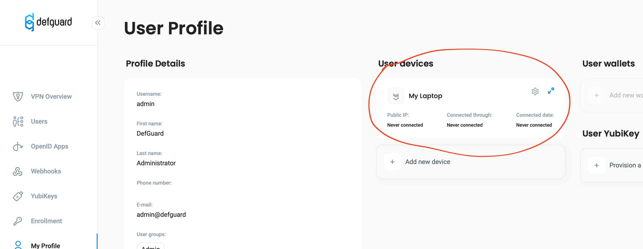Click the defguard logo
The height and width of the screenshot is (249, 643).
[x=48, y=22]
